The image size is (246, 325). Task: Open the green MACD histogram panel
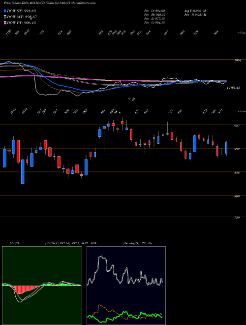pos(42,286)
